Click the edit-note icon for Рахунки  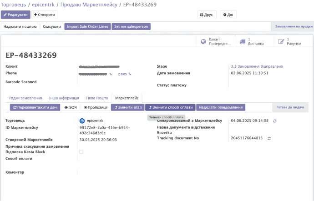(281, 41)
